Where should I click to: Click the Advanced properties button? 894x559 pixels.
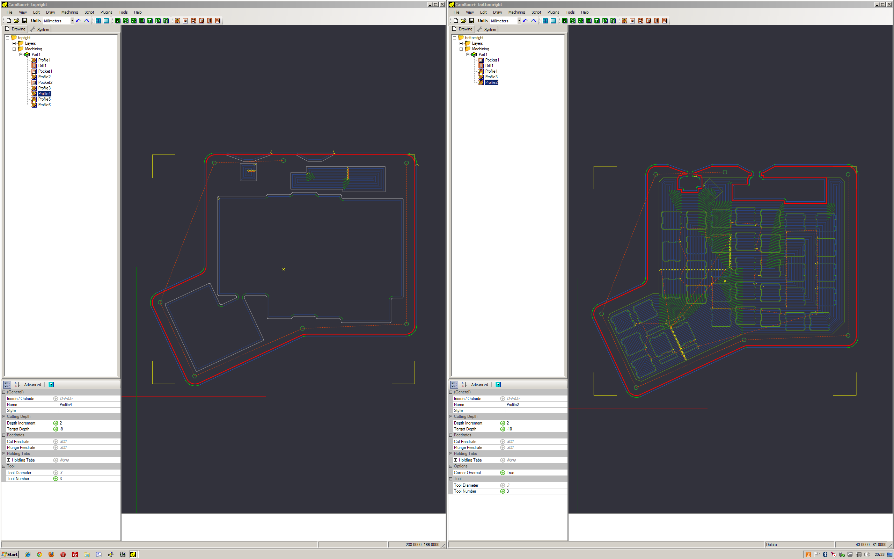(x=32, y=385)
